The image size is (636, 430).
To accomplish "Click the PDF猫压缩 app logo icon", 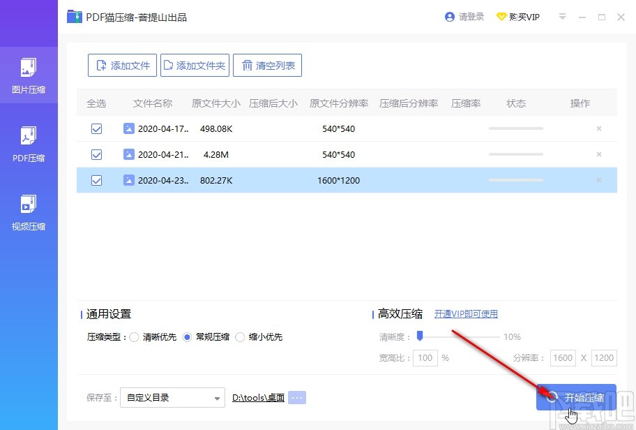I will pos(74,17).
